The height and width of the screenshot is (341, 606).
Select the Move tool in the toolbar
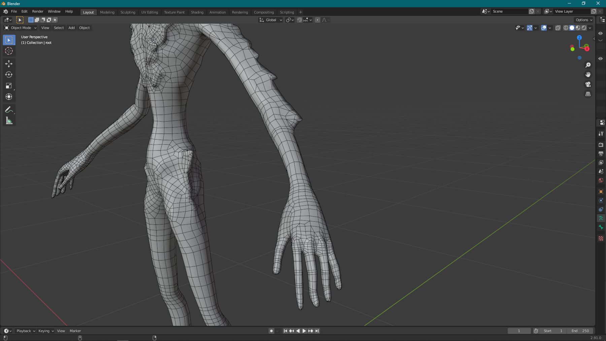(9, 63)
